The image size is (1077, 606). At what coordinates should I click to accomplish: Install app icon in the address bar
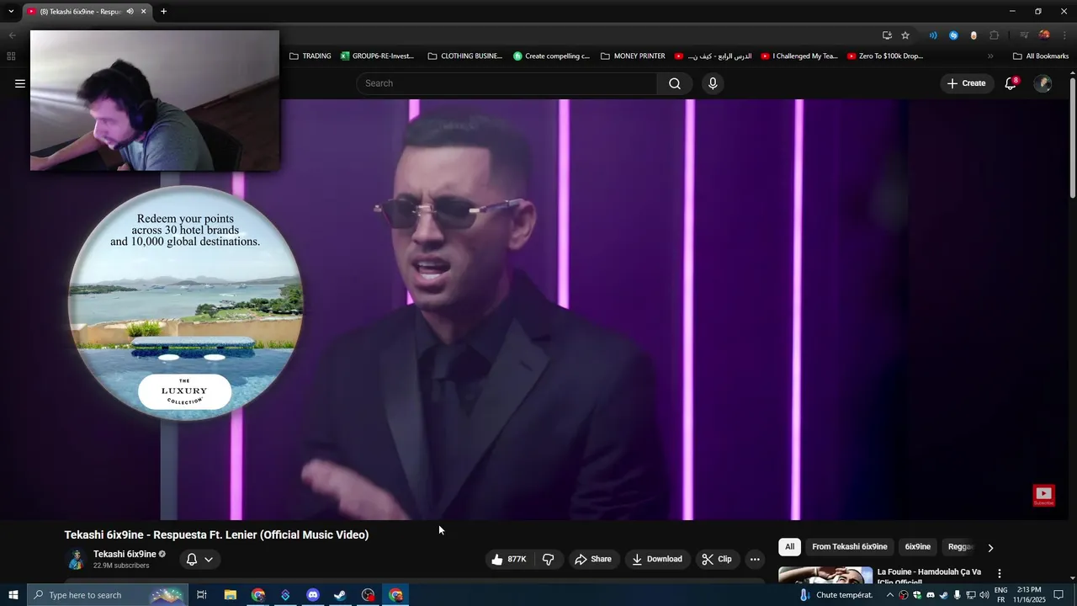click(x=887, y=35)
